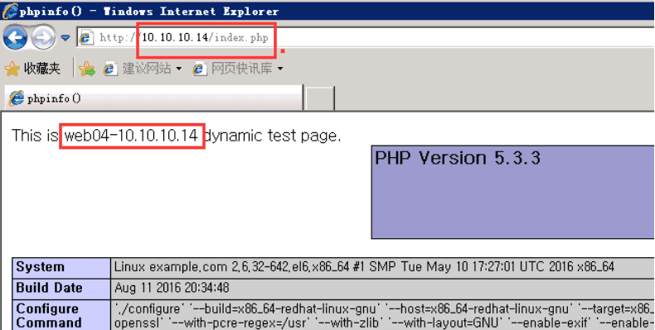
Task: Click the address bar URL field
Action: [366, 37]
